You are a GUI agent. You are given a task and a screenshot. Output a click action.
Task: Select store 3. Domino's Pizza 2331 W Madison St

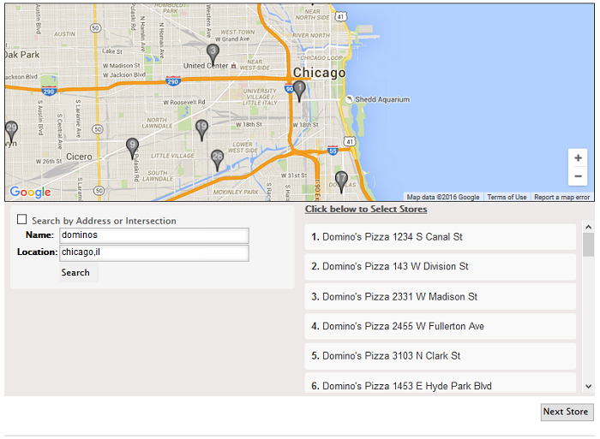tap(440, 296)
